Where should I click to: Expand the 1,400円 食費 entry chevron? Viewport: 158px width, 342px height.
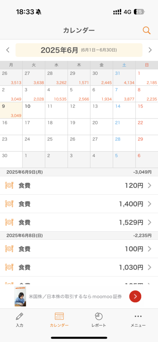pyautogui.click(x=150, y=204)
